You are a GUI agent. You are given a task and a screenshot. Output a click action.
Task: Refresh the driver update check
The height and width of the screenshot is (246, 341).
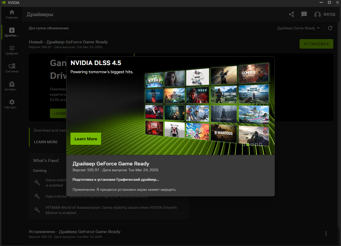(x=330, y=28)
